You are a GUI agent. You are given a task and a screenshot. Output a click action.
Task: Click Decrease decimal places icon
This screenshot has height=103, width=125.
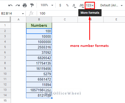click(x=74, y=6)
